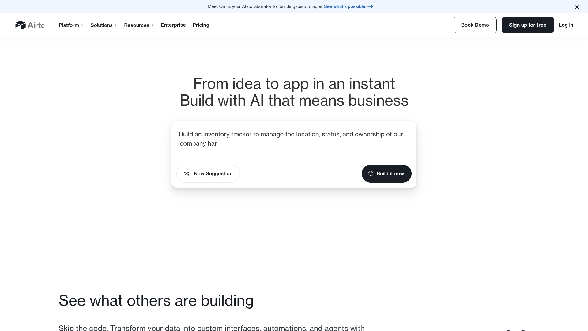Click the arrow beside See what's possible

pyautogui.click(x=370, y=6)
